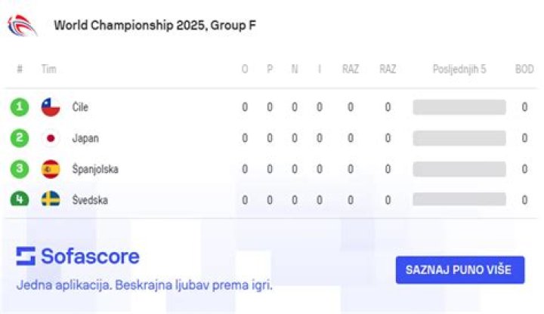
Task: Click the green position 1 badge
Action: [20, 107]
